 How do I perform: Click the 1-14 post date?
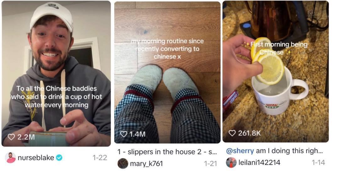[x=318, y=163]
